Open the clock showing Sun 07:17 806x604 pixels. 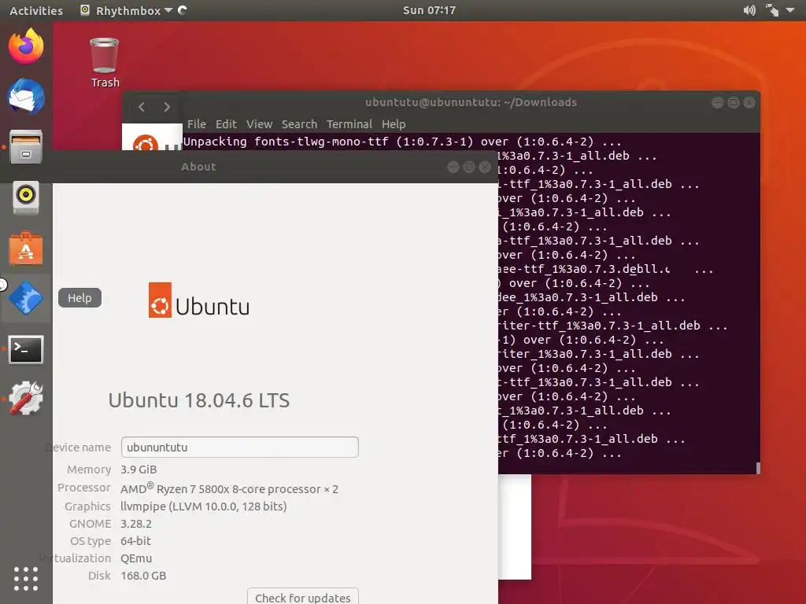(429, 10)
